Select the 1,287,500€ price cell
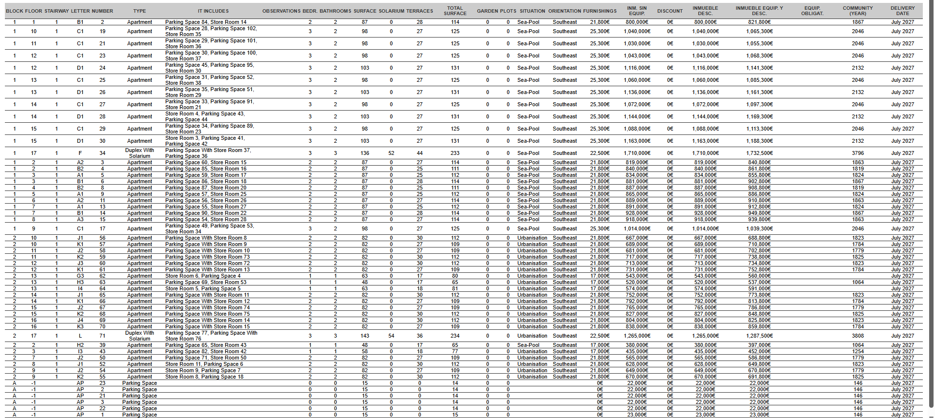 point(759,336)
